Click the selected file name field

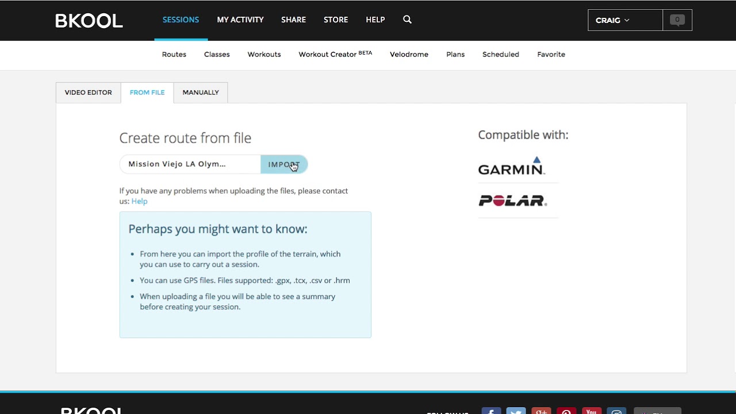point(190,164)
